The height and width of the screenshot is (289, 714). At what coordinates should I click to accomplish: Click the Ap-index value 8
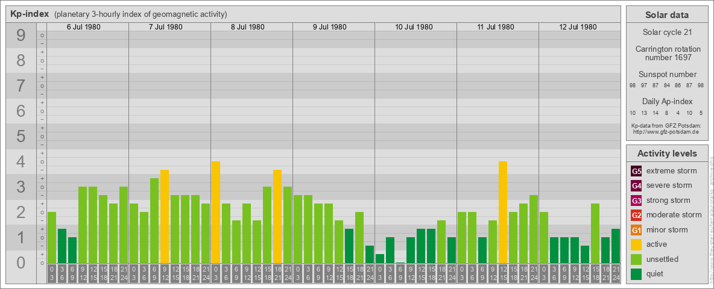(666, 113)
